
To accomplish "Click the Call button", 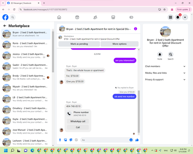I will 78,127.
